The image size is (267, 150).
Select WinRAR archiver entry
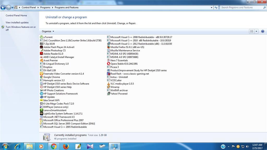(x=118, y=90)
